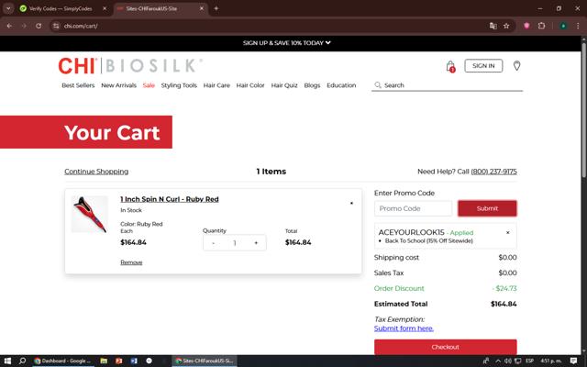Go back to the previous page

pyautogui.click(x=9, y=26)
